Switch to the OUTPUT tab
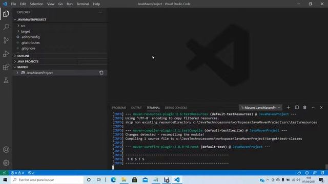The height and width of the screenshot is (184, 328). 136,108
